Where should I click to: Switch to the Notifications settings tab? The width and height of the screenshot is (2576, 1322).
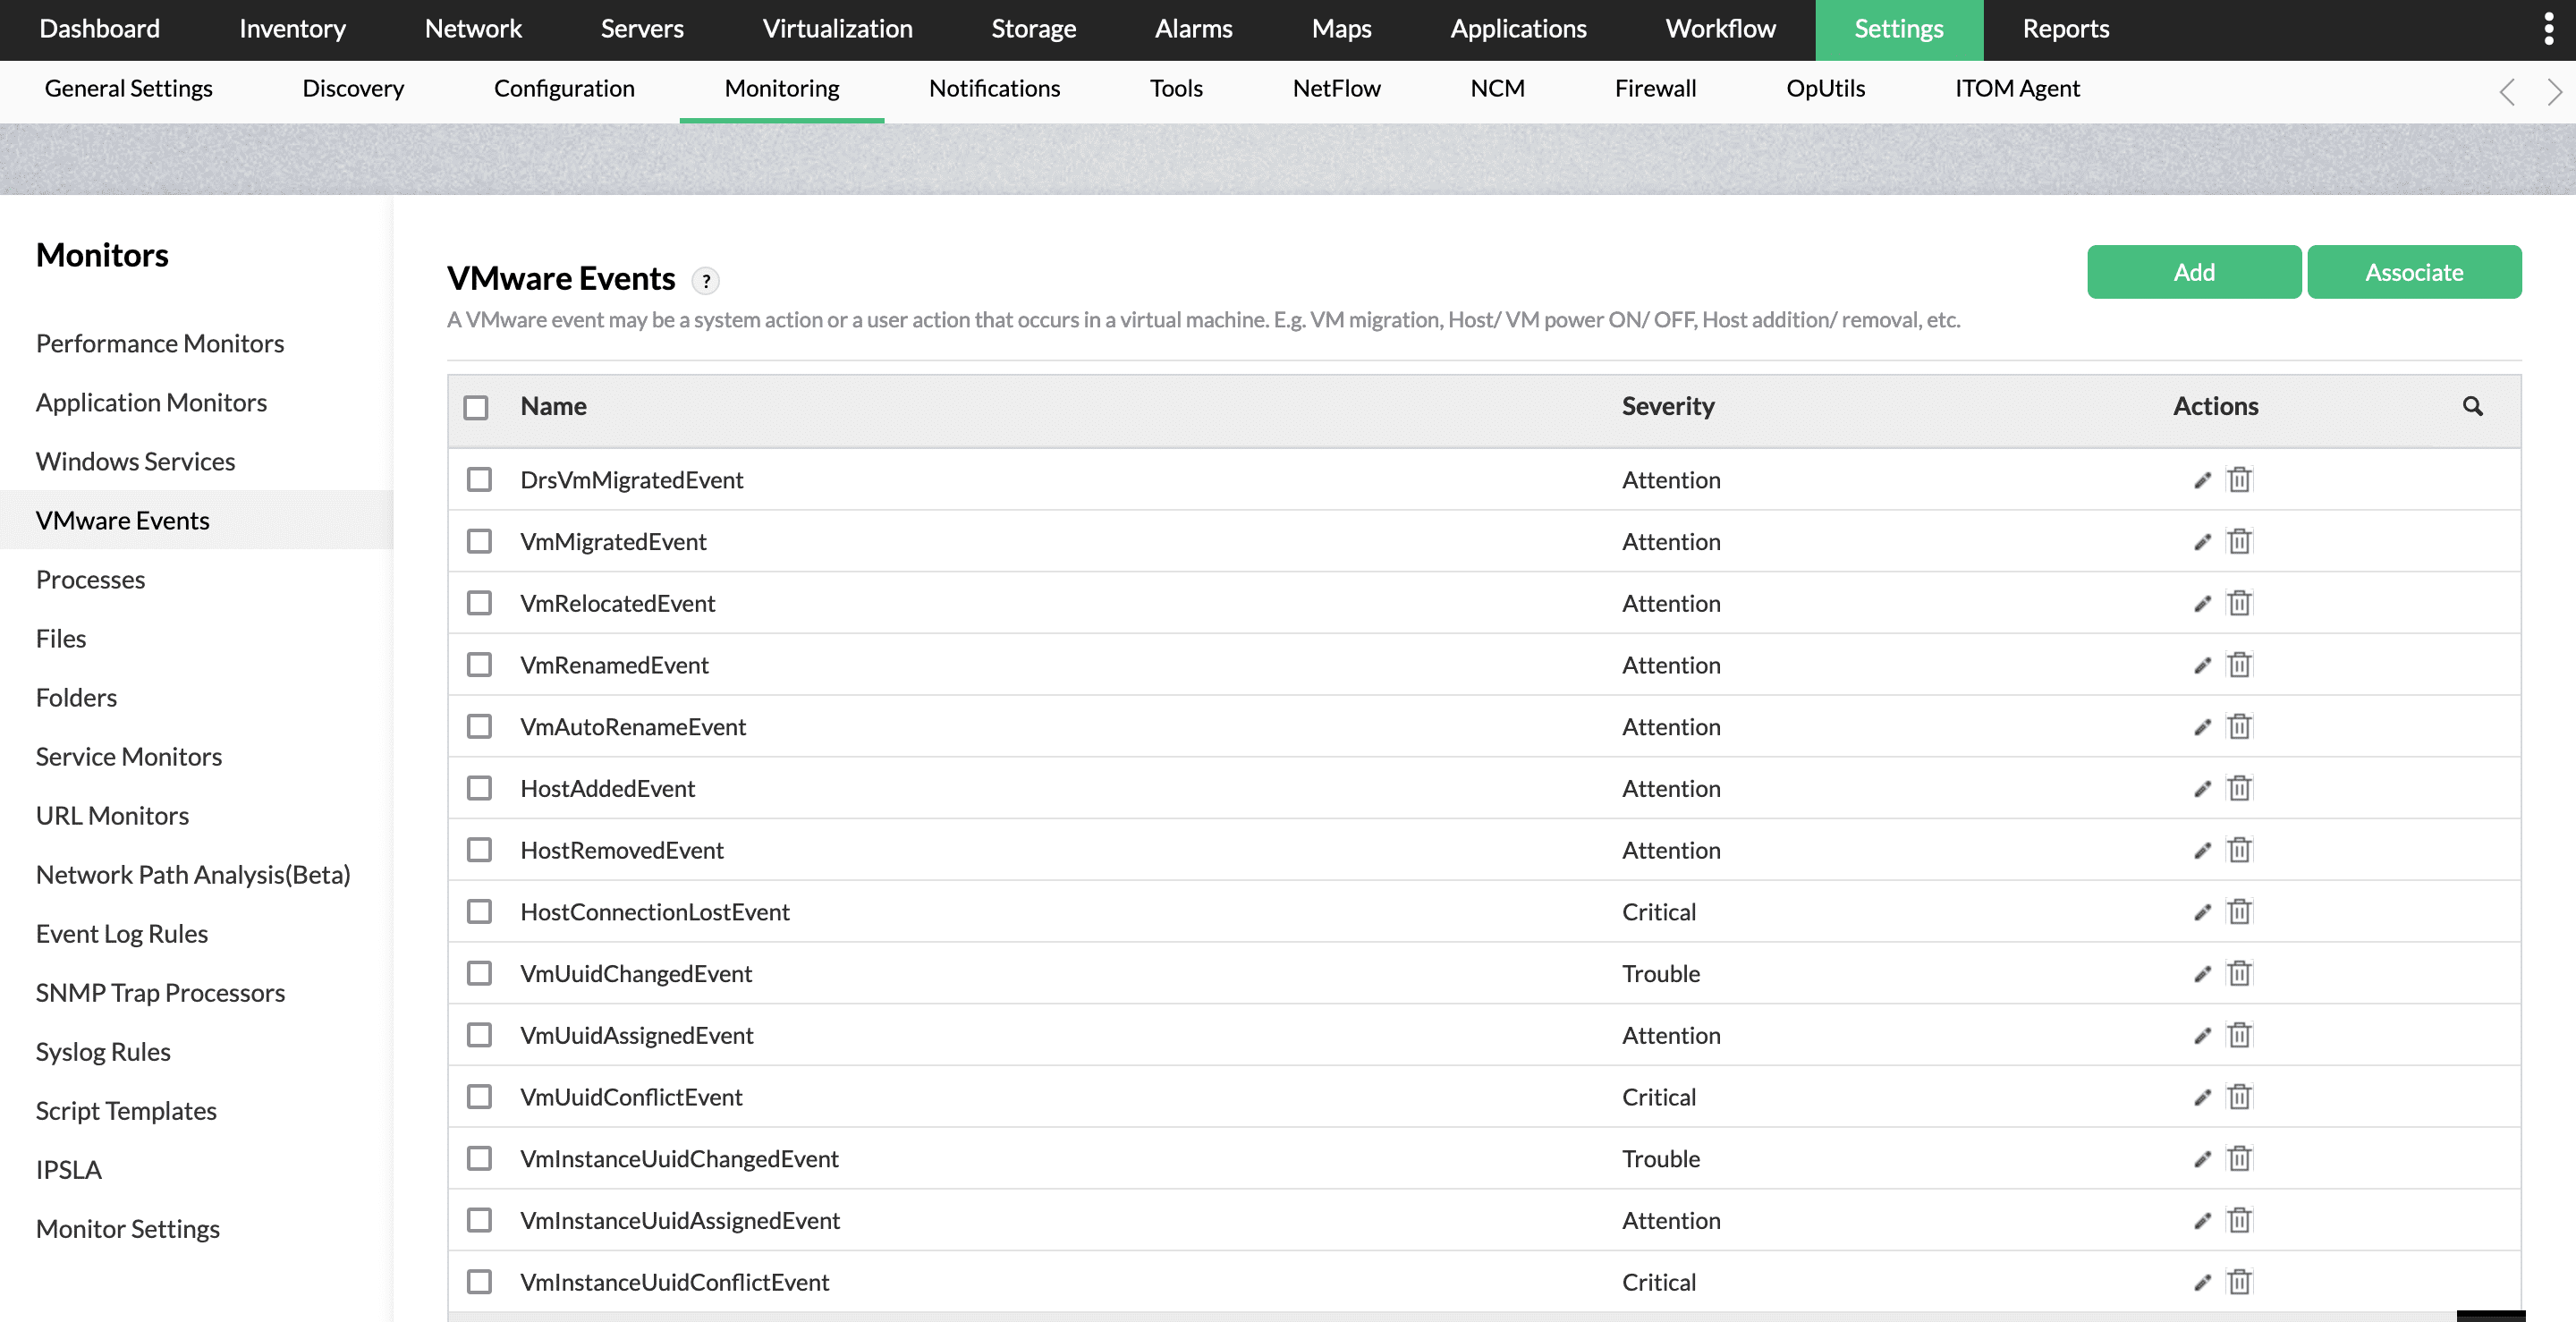pos(994,88)
